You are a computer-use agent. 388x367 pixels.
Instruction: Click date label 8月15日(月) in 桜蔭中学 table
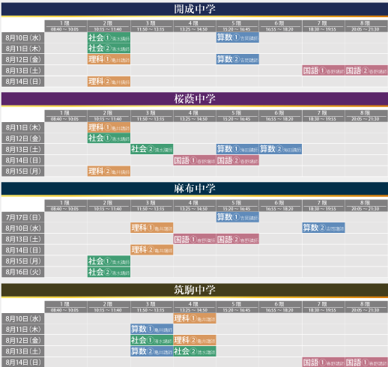23,172
